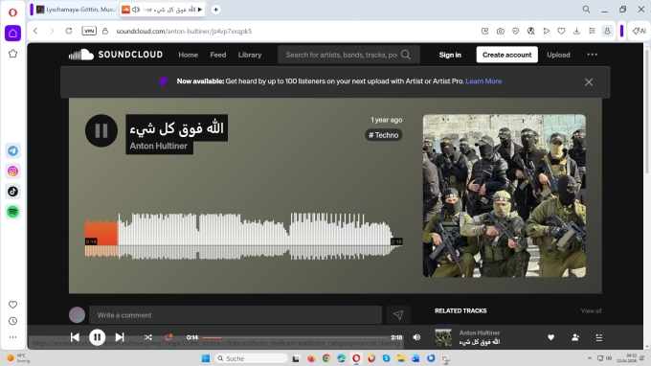
Task: Go back to previous page
Action: coord(35,32)
